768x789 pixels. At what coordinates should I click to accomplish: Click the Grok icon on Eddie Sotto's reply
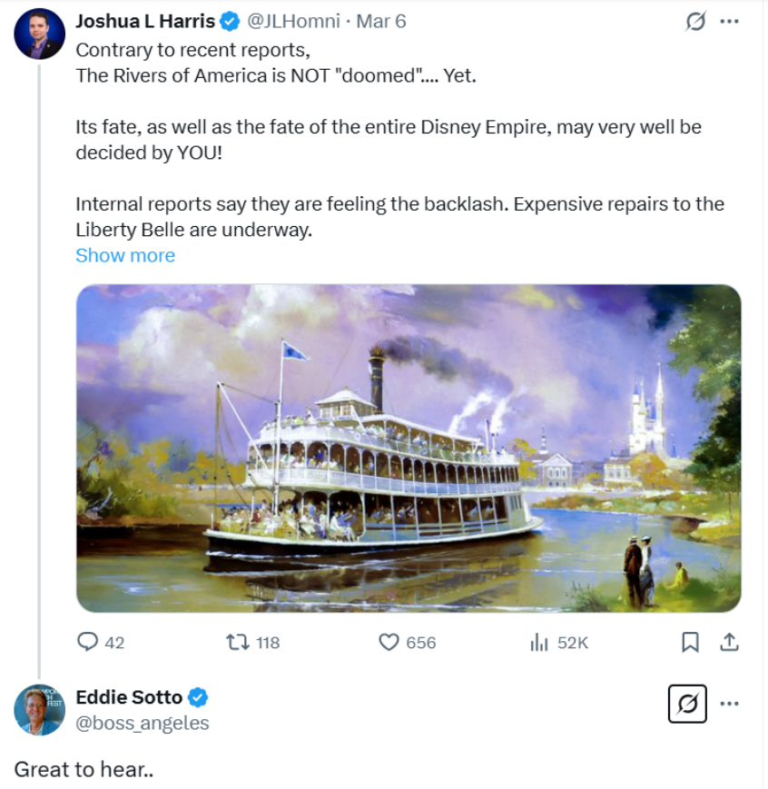[x=687, y=704]
